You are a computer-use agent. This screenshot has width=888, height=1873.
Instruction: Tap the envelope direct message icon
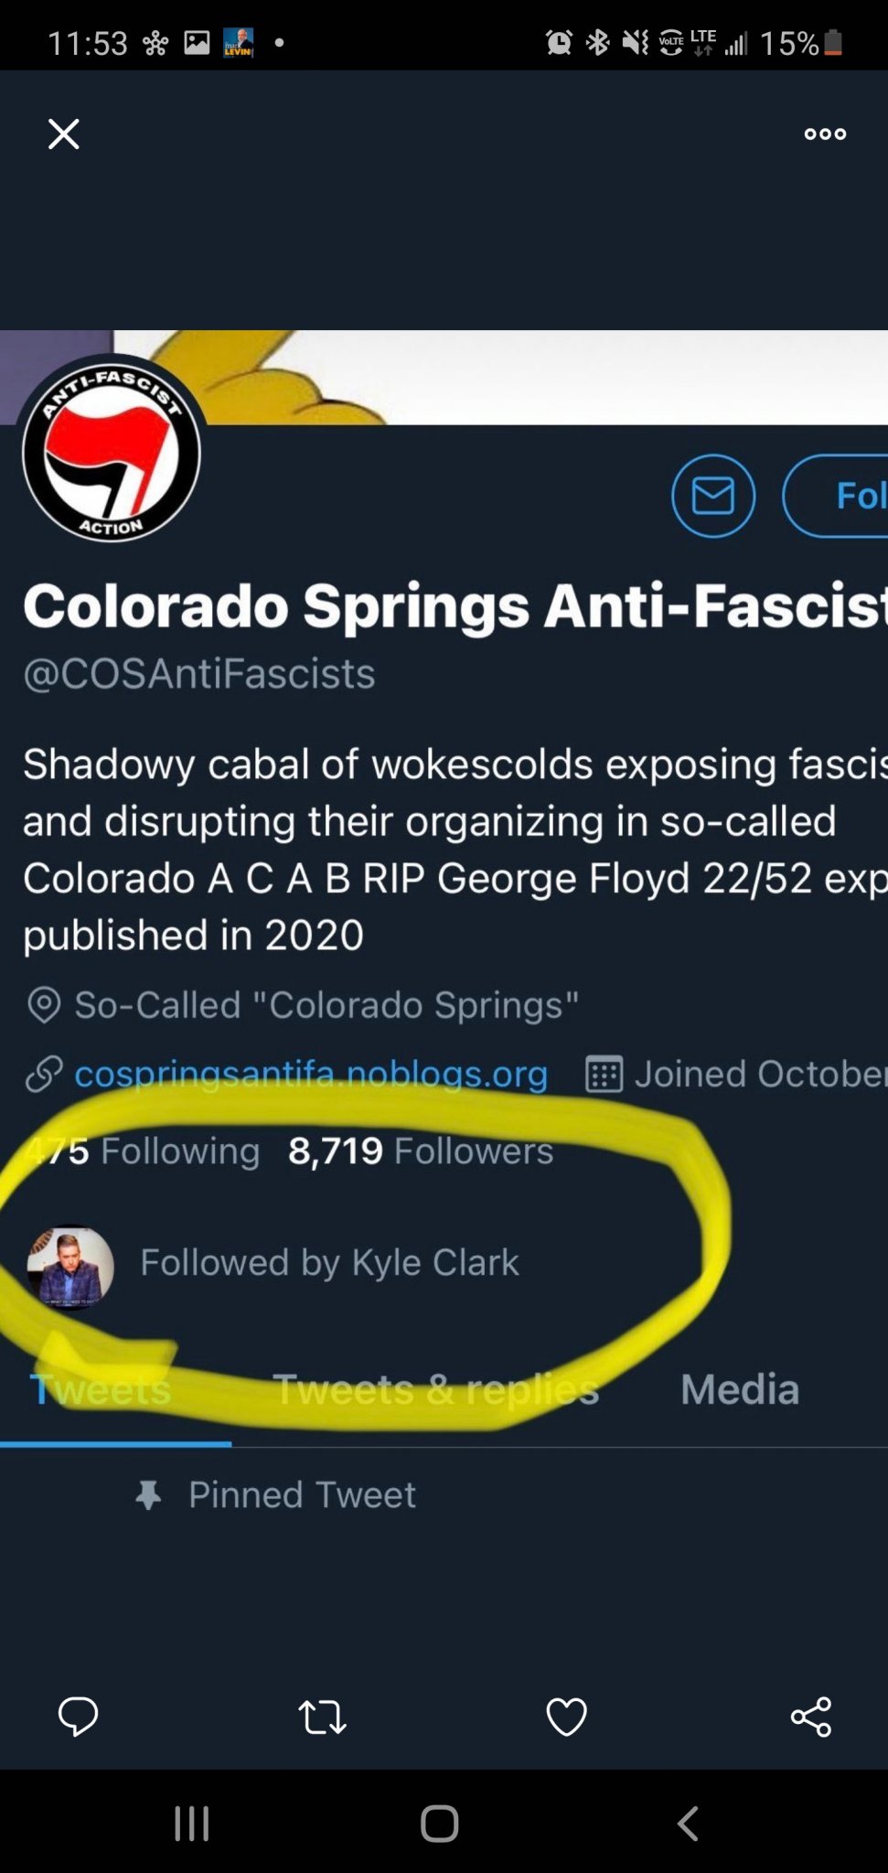tap(712, 496)
